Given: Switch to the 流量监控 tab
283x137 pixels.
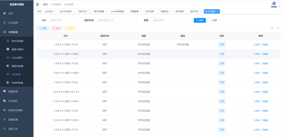Looking at the screenshot, I should click(x=166, y=12).
